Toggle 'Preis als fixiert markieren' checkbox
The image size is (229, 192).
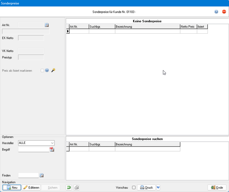(42, 71)
